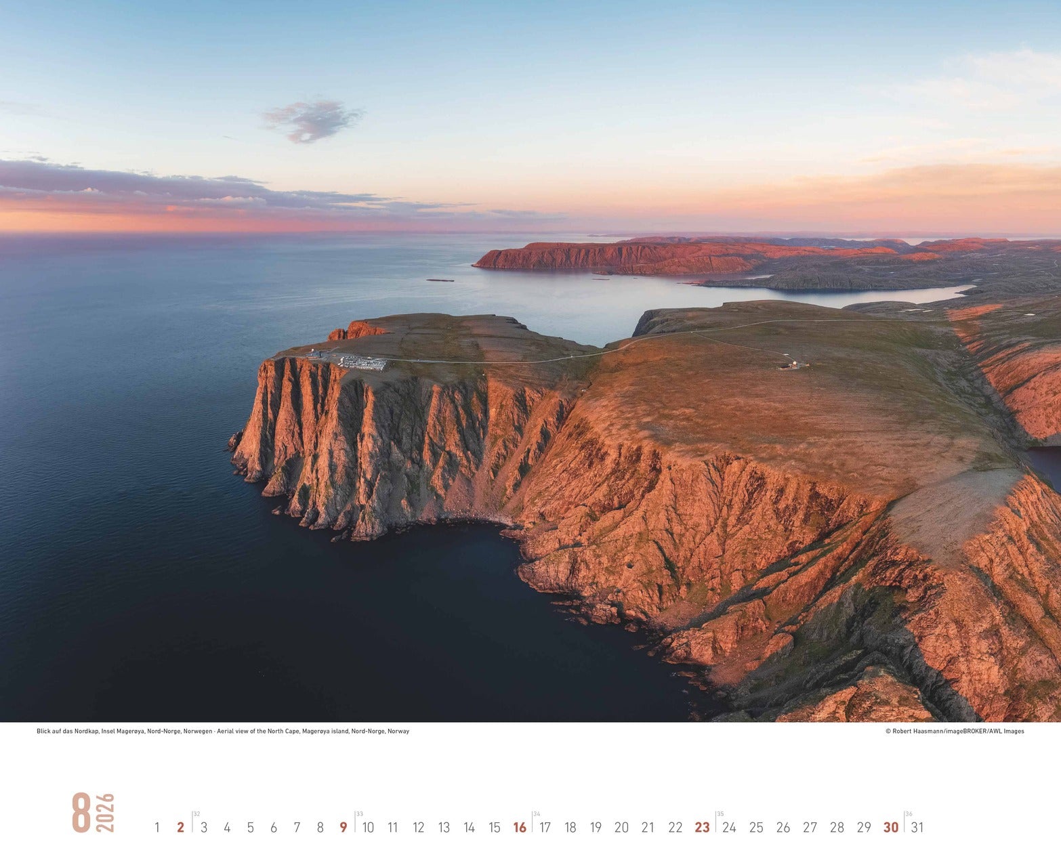Viewport: 1061px width, 867px height.
Task: Select date 20 in the date row
Action: [621, 827]
